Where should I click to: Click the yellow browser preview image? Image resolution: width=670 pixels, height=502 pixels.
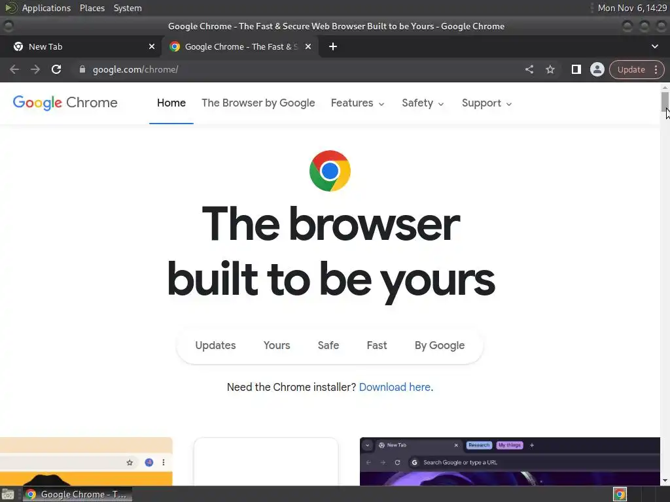86,461
